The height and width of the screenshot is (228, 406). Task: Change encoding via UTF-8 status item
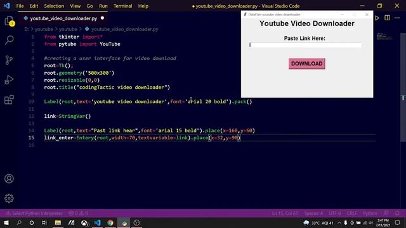pyautogui.click(x=335, y=213)
